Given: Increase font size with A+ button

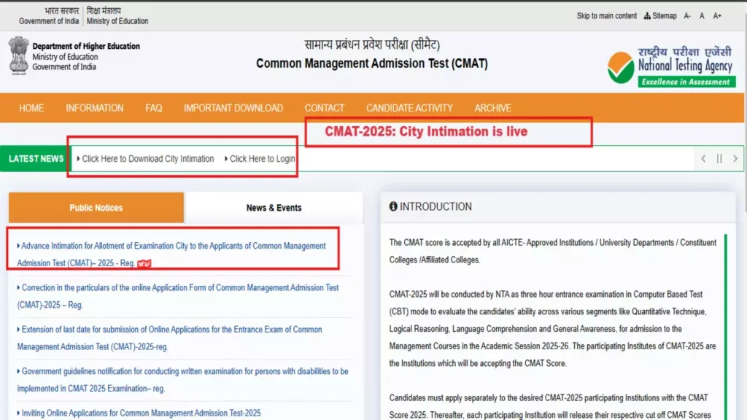Looking at the screenshot, I should point(717,16).
